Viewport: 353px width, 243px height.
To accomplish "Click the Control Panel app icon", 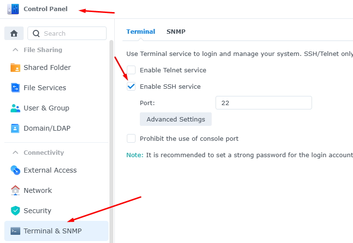I will point(13,9).
